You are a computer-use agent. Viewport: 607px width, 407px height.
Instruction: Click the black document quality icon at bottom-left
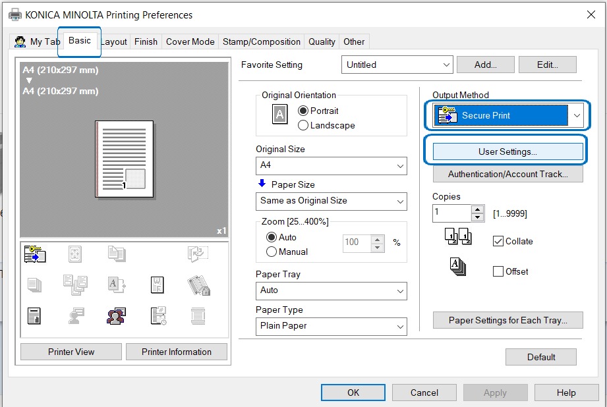click(34, 315)
